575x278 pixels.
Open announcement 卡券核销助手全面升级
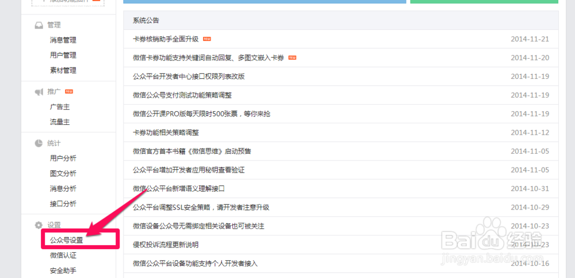pyautogui.click(x=166, y=39)
